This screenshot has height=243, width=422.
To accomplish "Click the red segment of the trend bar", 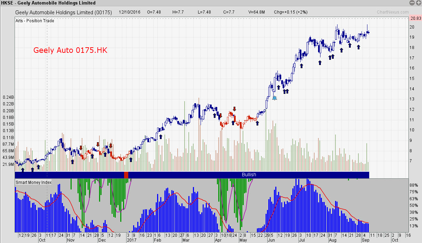I will pos(126,175).
